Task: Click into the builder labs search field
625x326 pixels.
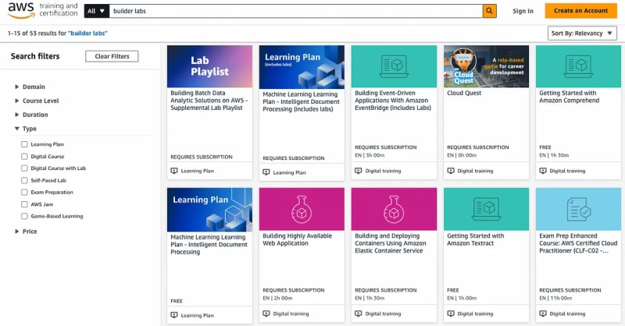Action: 296,11
